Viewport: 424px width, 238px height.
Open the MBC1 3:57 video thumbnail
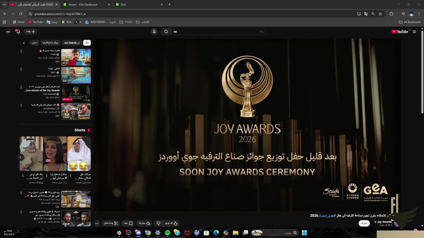pos(76,75)
